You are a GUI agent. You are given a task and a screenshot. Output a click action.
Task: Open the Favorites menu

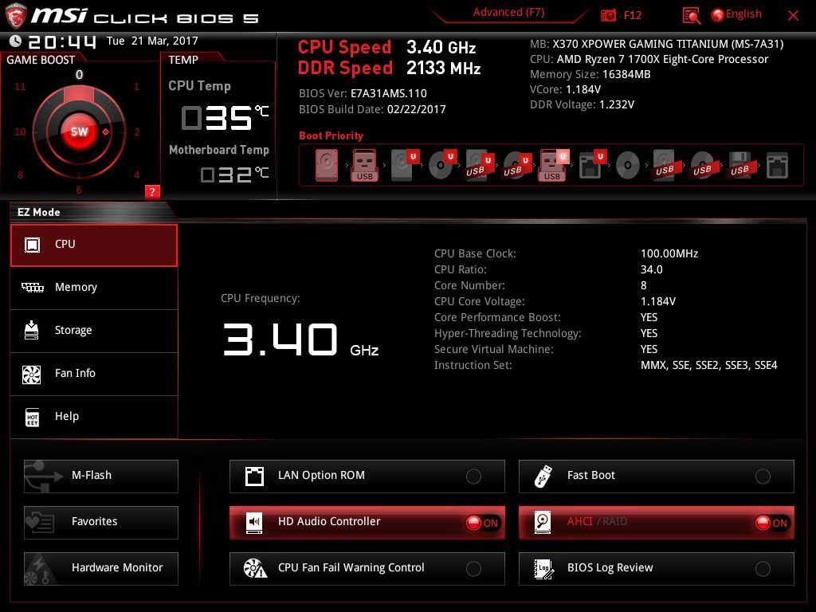tap(101, 523)
